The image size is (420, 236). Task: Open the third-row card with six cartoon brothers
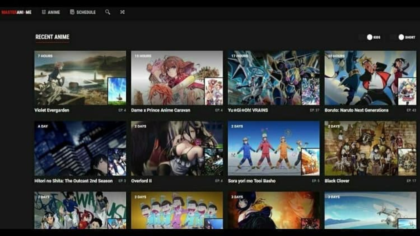177,210
